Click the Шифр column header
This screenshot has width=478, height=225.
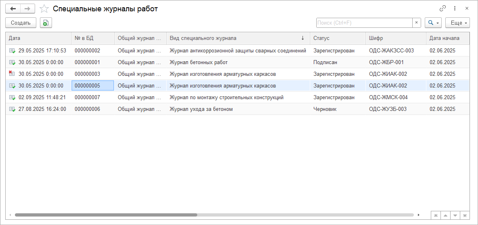395,38
